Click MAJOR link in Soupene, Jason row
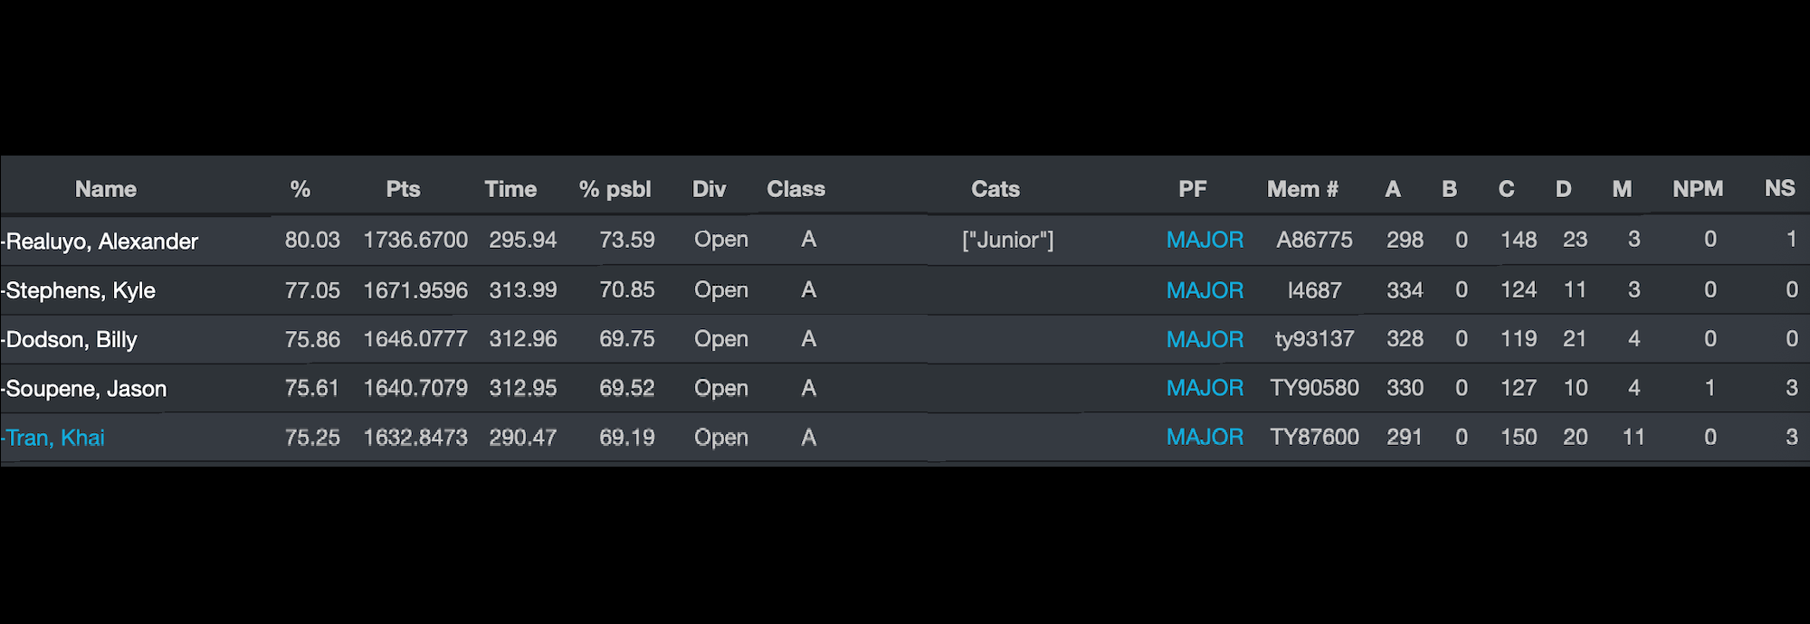 [x=1205, y=388]
